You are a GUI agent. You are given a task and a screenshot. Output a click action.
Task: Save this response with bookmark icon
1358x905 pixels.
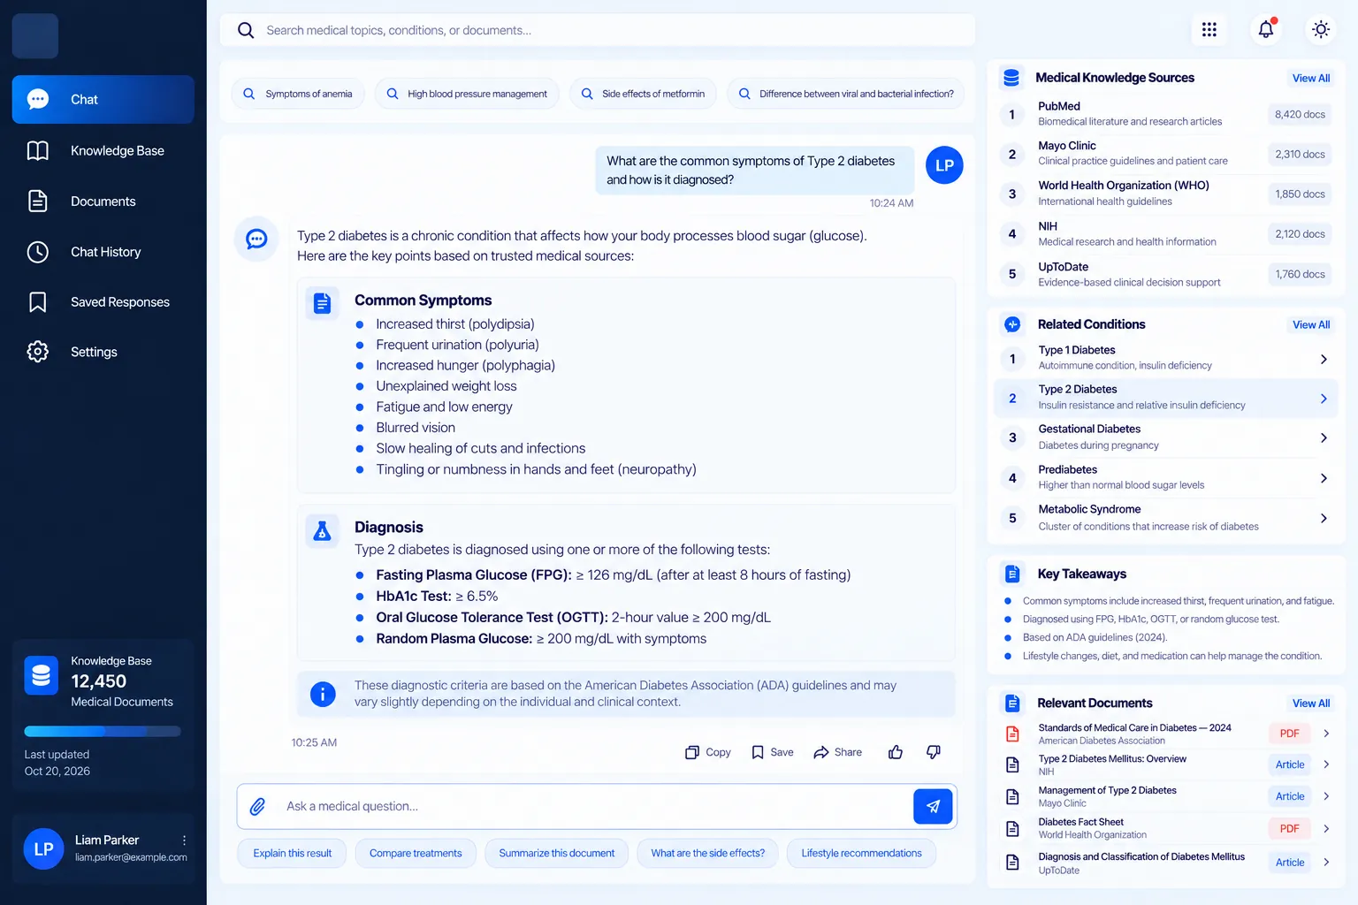pyautogui.click(x=772, y=752)
